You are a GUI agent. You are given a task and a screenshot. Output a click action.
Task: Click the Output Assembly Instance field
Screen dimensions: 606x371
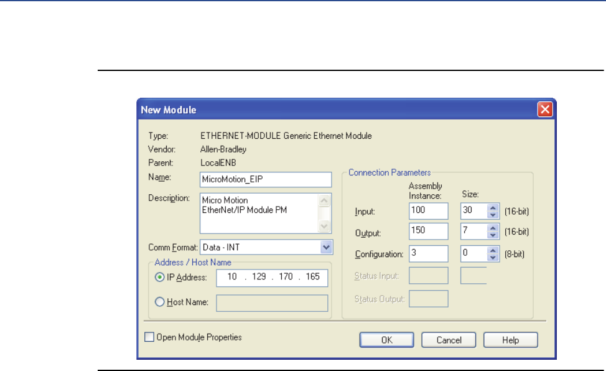[429, 232]
